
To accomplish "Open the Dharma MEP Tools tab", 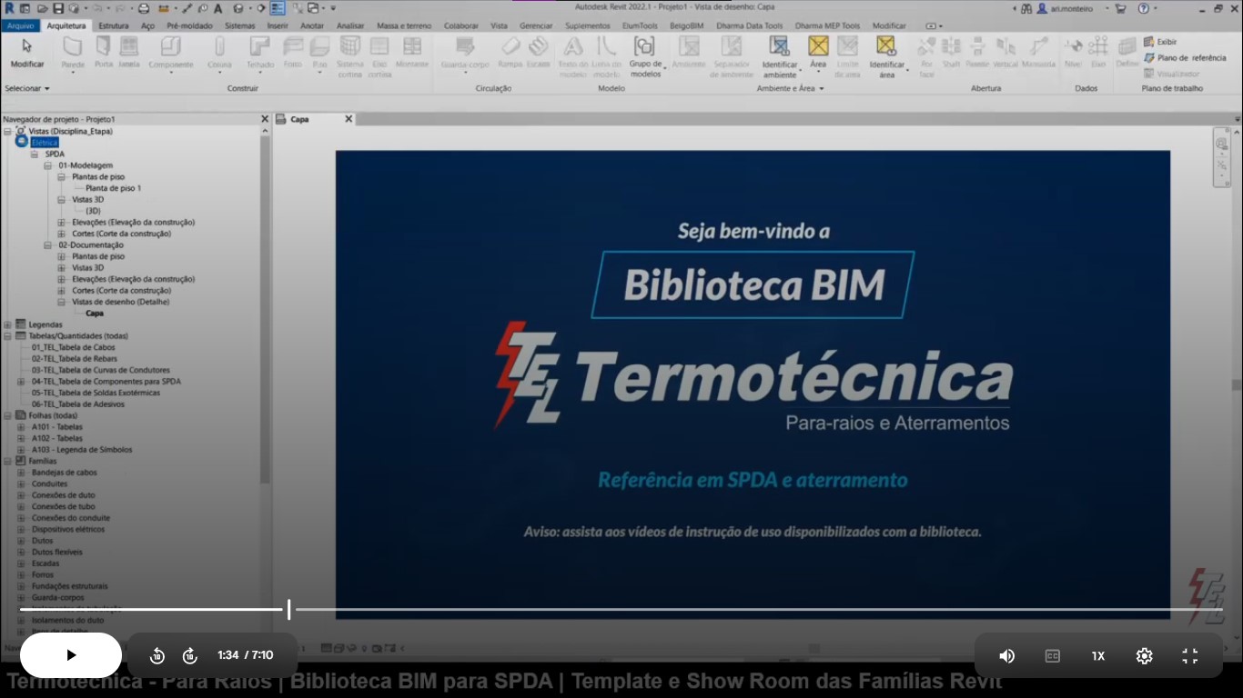I will coord(827,25).
